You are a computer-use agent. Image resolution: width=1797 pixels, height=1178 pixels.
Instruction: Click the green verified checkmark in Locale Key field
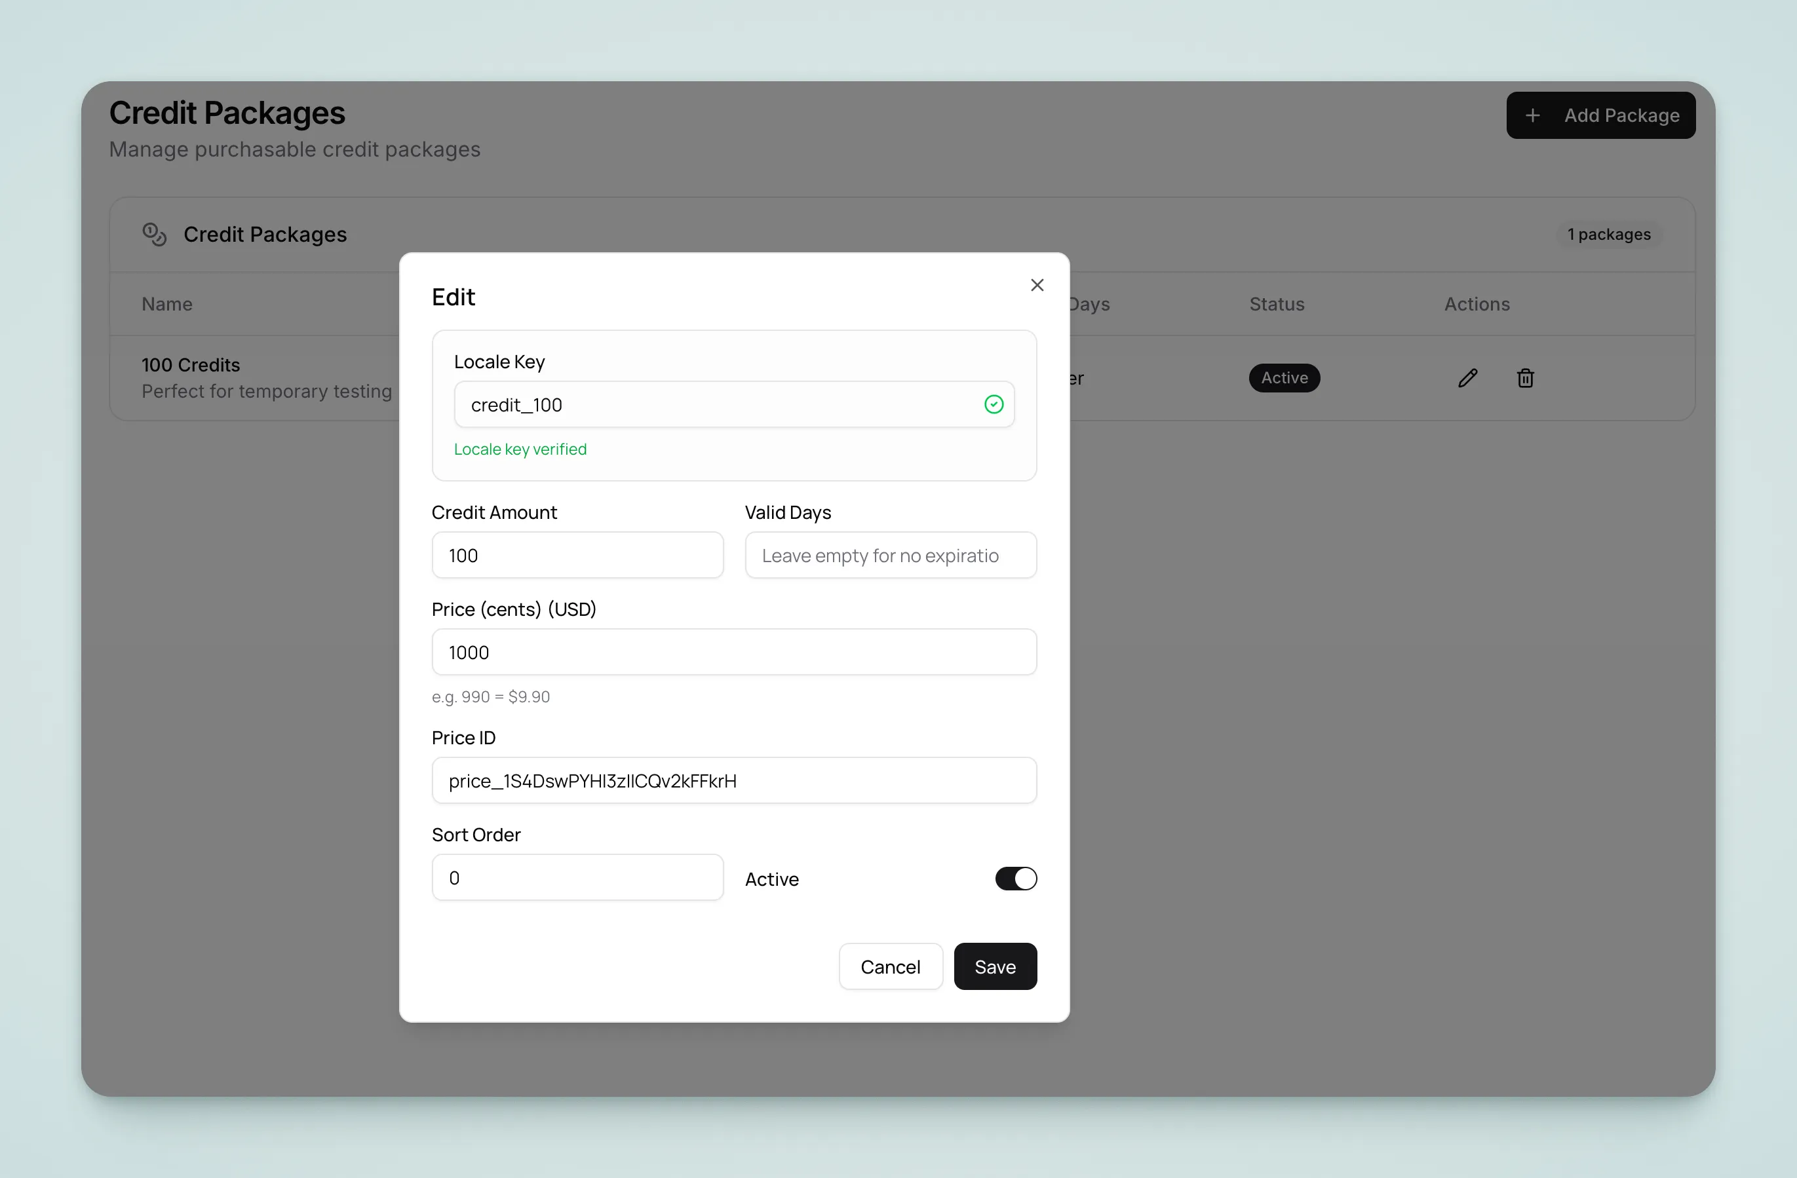coord(994,404)
